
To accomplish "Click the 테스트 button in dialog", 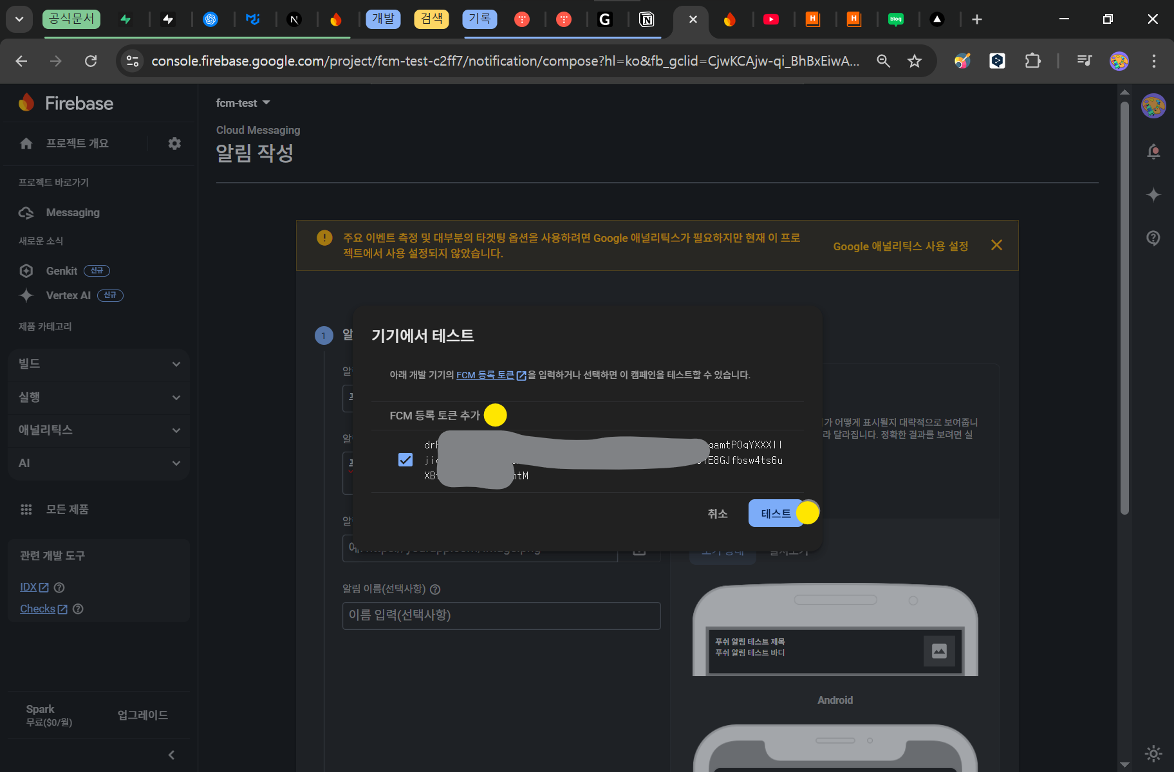I will tap(776, 513).
